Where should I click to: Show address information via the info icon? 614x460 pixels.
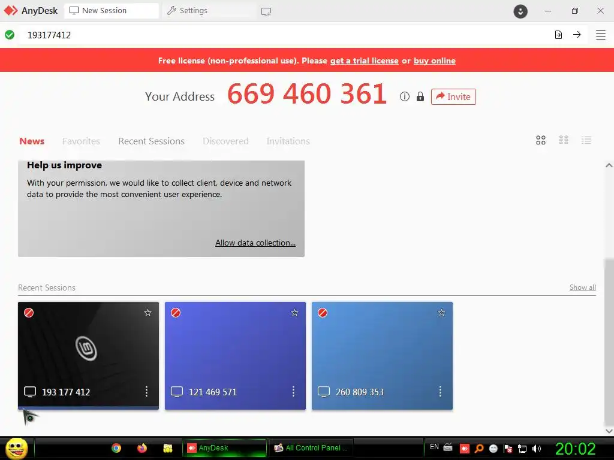[x=405, y=96]
